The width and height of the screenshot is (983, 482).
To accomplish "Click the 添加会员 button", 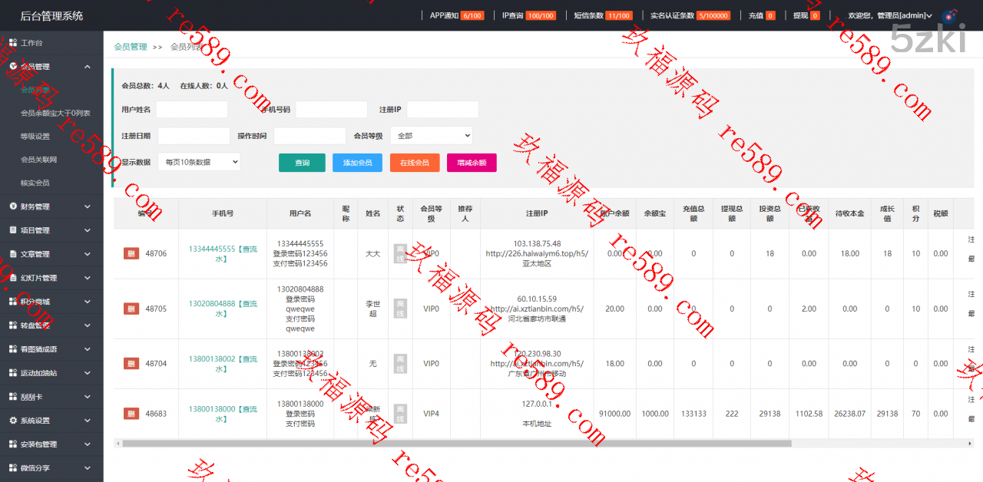I will coord(357,163).
